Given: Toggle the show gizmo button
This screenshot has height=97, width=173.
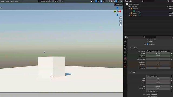Looking at the screenshot, I should pos(96,1).
